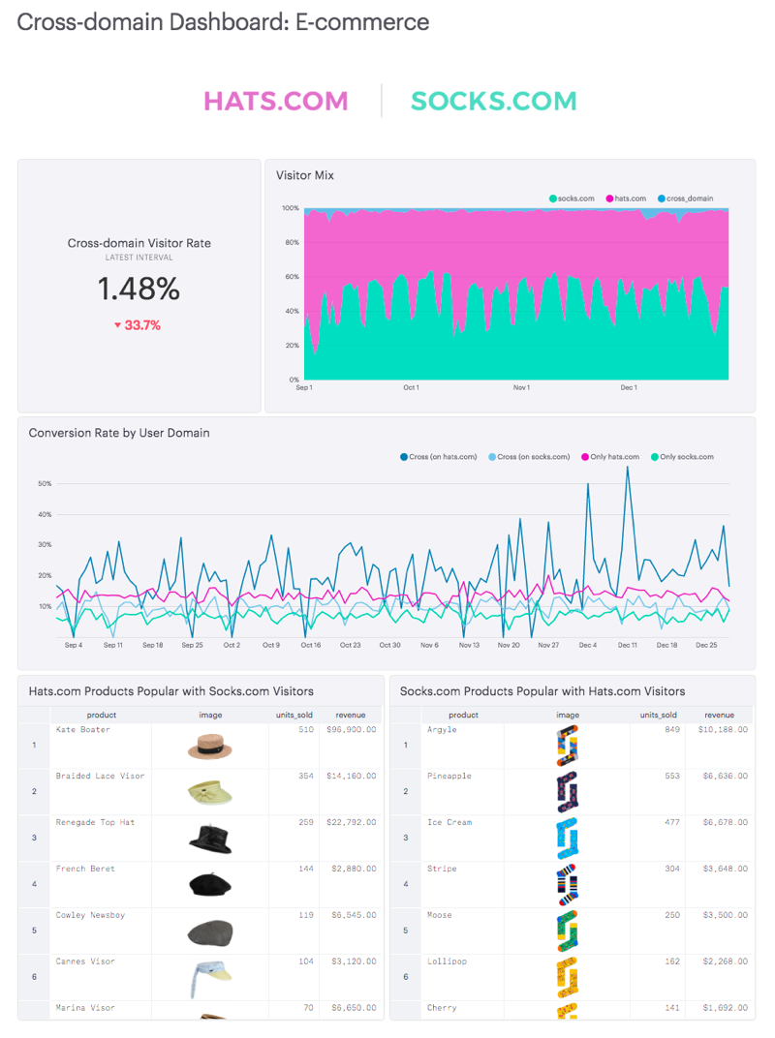The image size is (775, 1038).
Task: Click Socks.com Products Popular table title
Action: click(542, 691)
